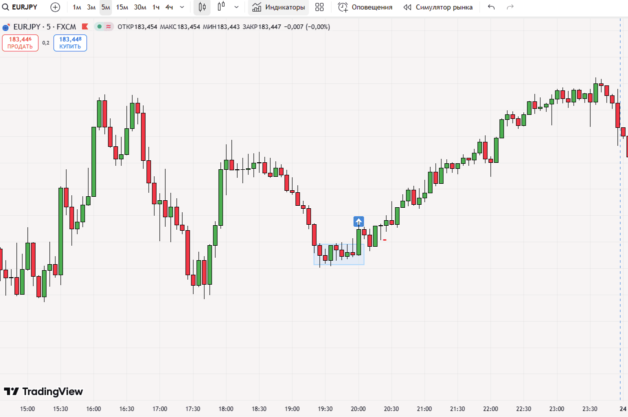Click the blue КУПИТЬ buy button
628x417 pixels.
[x=70, y=43]
